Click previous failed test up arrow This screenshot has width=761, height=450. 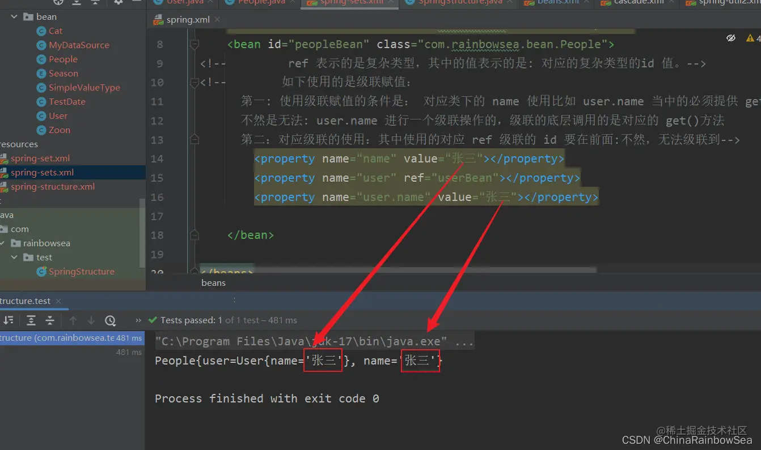point(73,320)
